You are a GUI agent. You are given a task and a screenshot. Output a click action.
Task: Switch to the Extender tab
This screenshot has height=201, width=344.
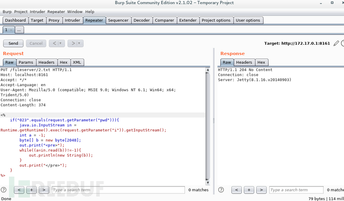point(188,20)
